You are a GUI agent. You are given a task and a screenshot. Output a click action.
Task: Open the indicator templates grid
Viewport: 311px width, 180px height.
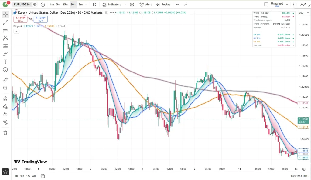point(132,5)
